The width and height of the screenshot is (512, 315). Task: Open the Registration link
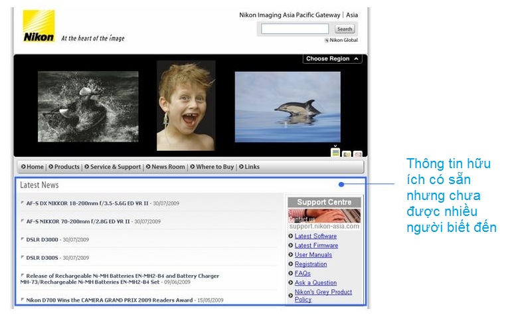[x=311, y=264]
